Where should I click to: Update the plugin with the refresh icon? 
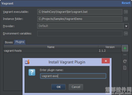(125, 61)
